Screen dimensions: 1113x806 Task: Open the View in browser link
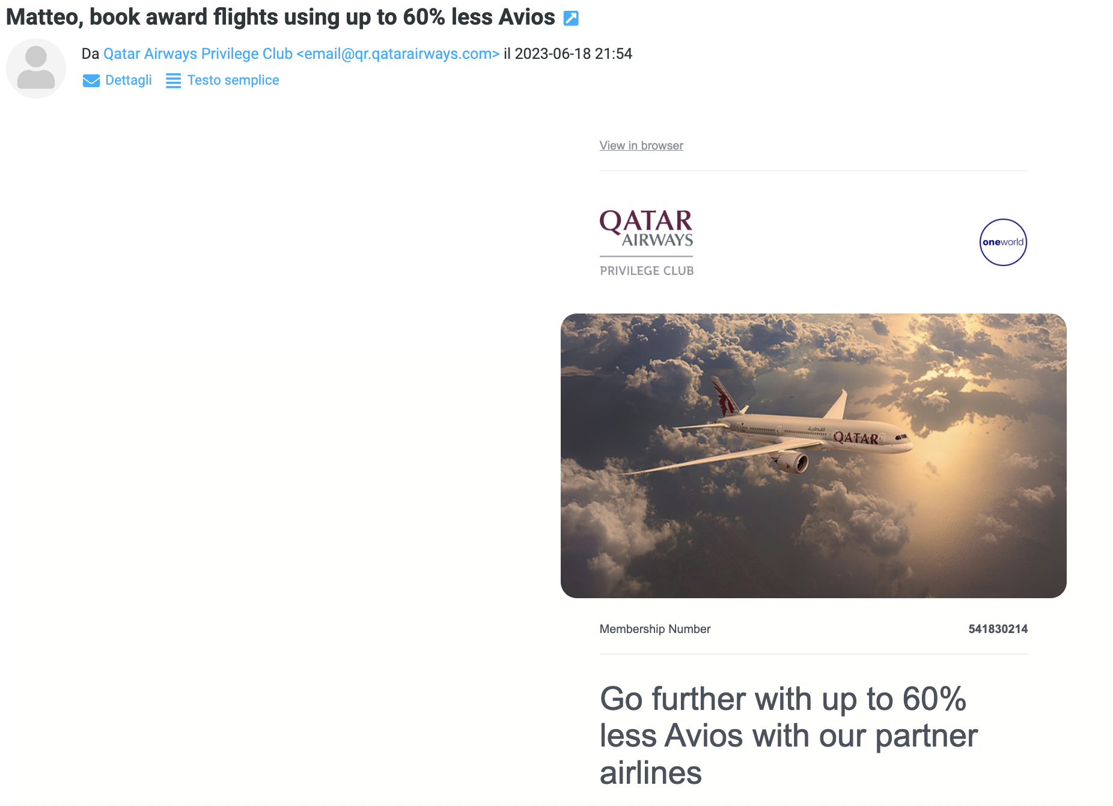[x=641, y=145]
